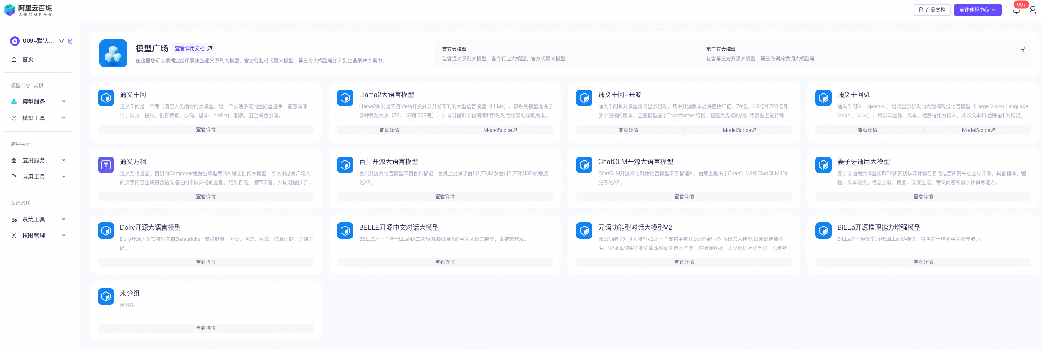Viewport: 1042px width, 349px height.
Task: Click the ChatGLM开源大语言模型 card icon
Action: (x=584, y=165)
